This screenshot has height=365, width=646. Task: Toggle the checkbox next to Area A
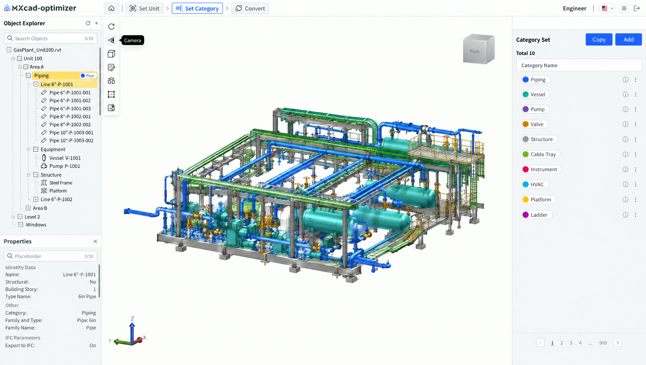coord(26,67)
